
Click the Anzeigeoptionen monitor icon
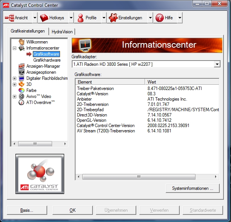tap(22, 72)
